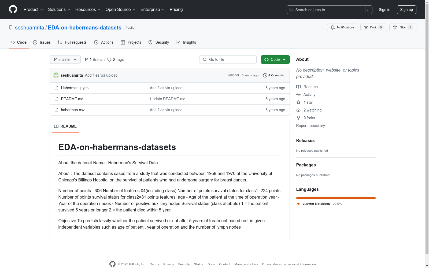429x268 pixels.
Task: Click the Sign up button
Action: tap(406, 10)
